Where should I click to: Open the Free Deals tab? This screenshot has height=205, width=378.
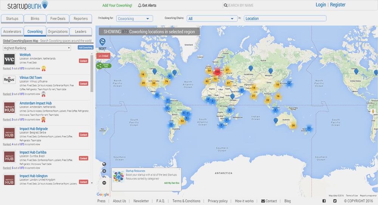coord(58,18)
